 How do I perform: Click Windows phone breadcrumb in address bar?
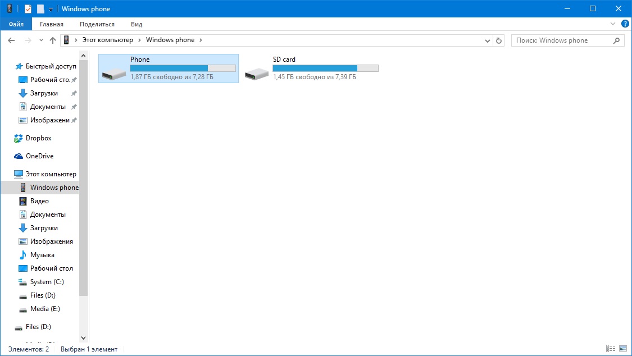click(x=170, y=40)
